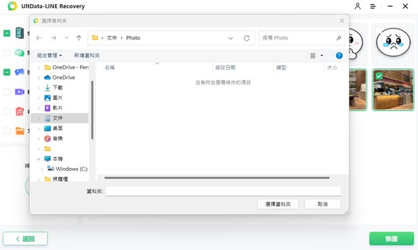Expand the address bar history dropdown
This screenshot has width=418, height=250.
[231, 38]
